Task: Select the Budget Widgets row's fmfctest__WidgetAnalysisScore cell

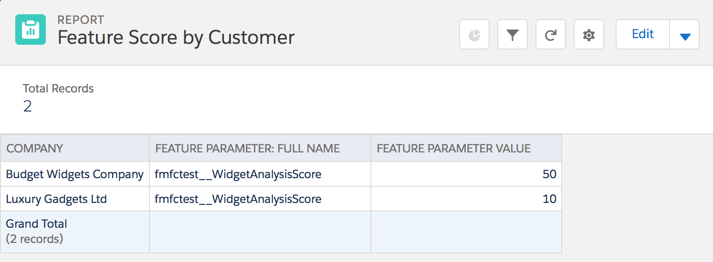Action: [x=238, y=174]
